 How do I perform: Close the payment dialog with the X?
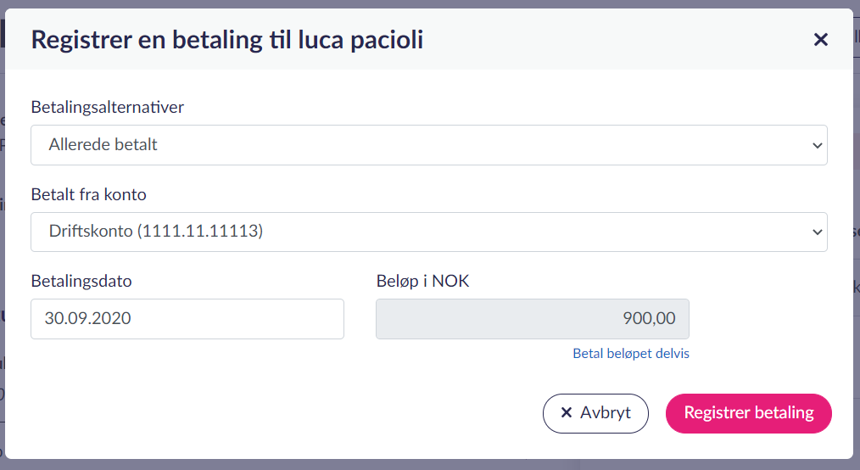(x=820, y=39)
